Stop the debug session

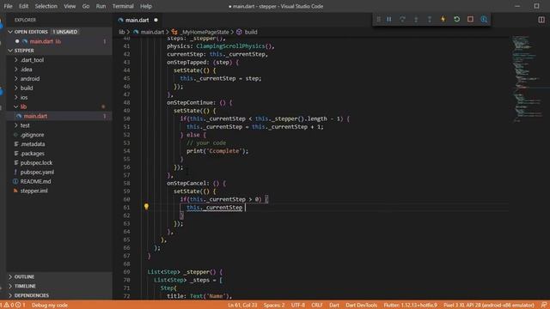[470, 19]
